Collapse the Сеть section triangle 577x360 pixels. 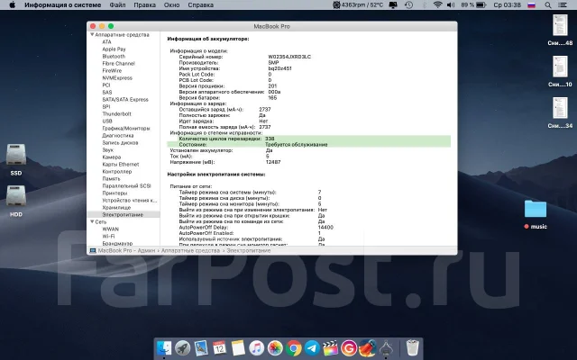pos(92,222)
